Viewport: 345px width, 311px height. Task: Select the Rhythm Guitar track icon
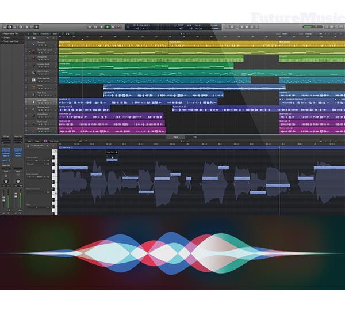pos(33,130)
